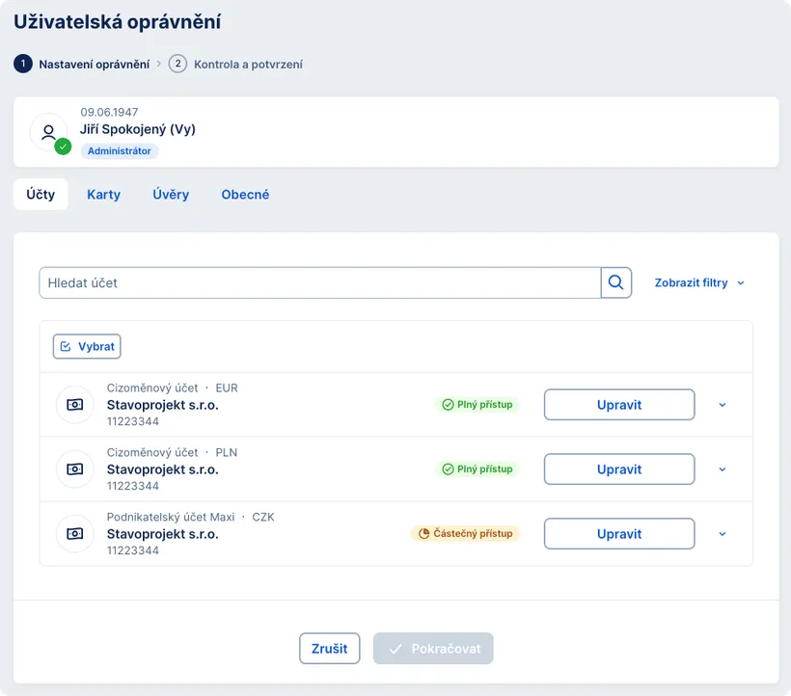Screen dimensions: 791x696
Task: Open the Zobrazit filtry dropdown
Action: click(699, 283)
